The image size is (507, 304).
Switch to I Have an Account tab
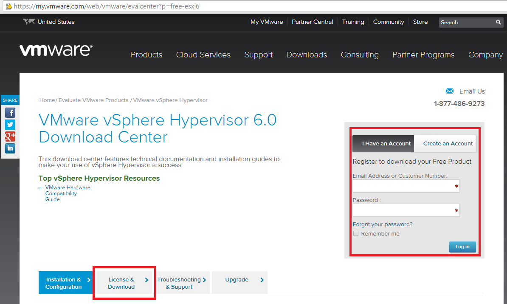click(x=383, y=143)
